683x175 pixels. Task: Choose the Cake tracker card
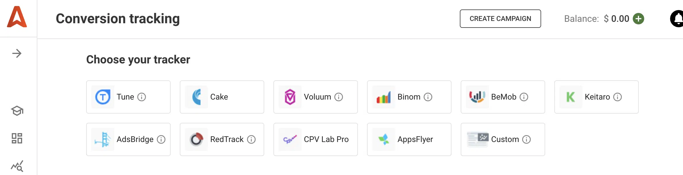click(222, 97)
